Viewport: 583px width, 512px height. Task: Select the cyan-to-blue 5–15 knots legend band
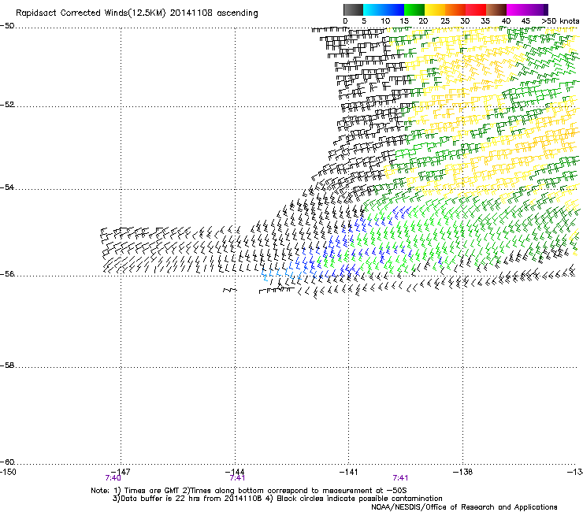[384, 9]
